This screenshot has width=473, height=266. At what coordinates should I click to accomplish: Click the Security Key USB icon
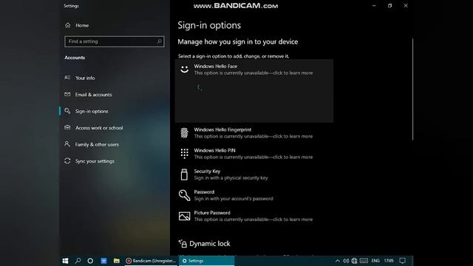point(184,174)
